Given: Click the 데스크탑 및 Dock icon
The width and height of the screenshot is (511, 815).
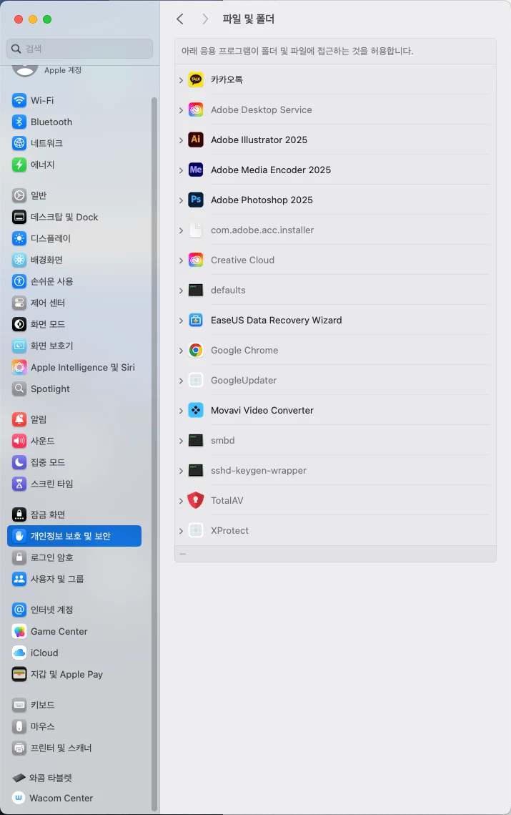Looking at the screenshot, I should click(x=19, y=217).
